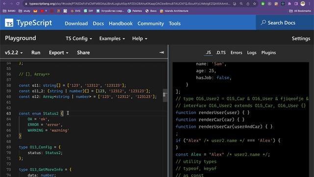Open the playground Settings
This screenshot has height=177, width=314.
point(301,38)
